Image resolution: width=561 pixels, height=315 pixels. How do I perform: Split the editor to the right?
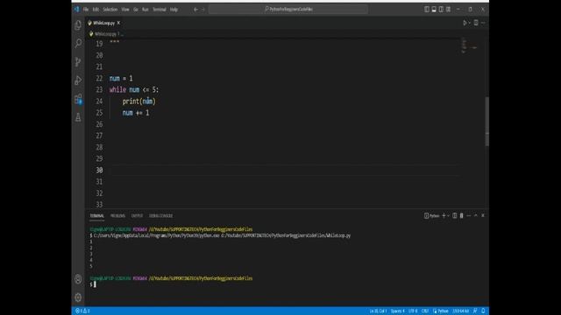(476, 23)
